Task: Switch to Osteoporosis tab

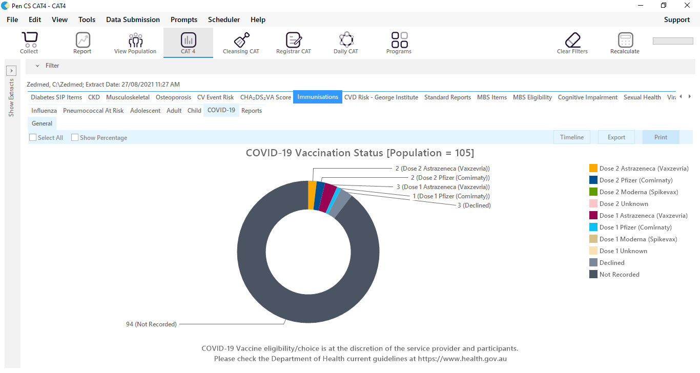Action: (173, 97)
